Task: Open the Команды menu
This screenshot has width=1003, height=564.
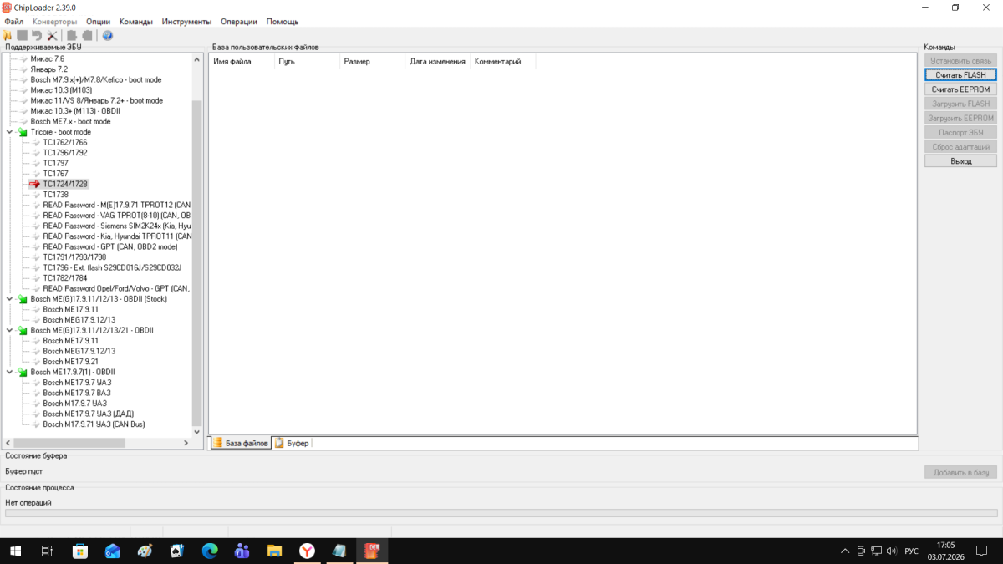Action: click(136, 22)
